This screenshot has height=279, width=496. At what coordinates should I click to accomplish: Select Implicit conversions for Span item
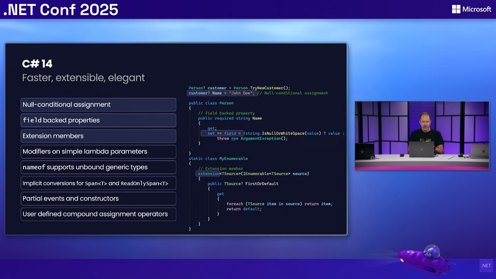click(x=98, y=183)
